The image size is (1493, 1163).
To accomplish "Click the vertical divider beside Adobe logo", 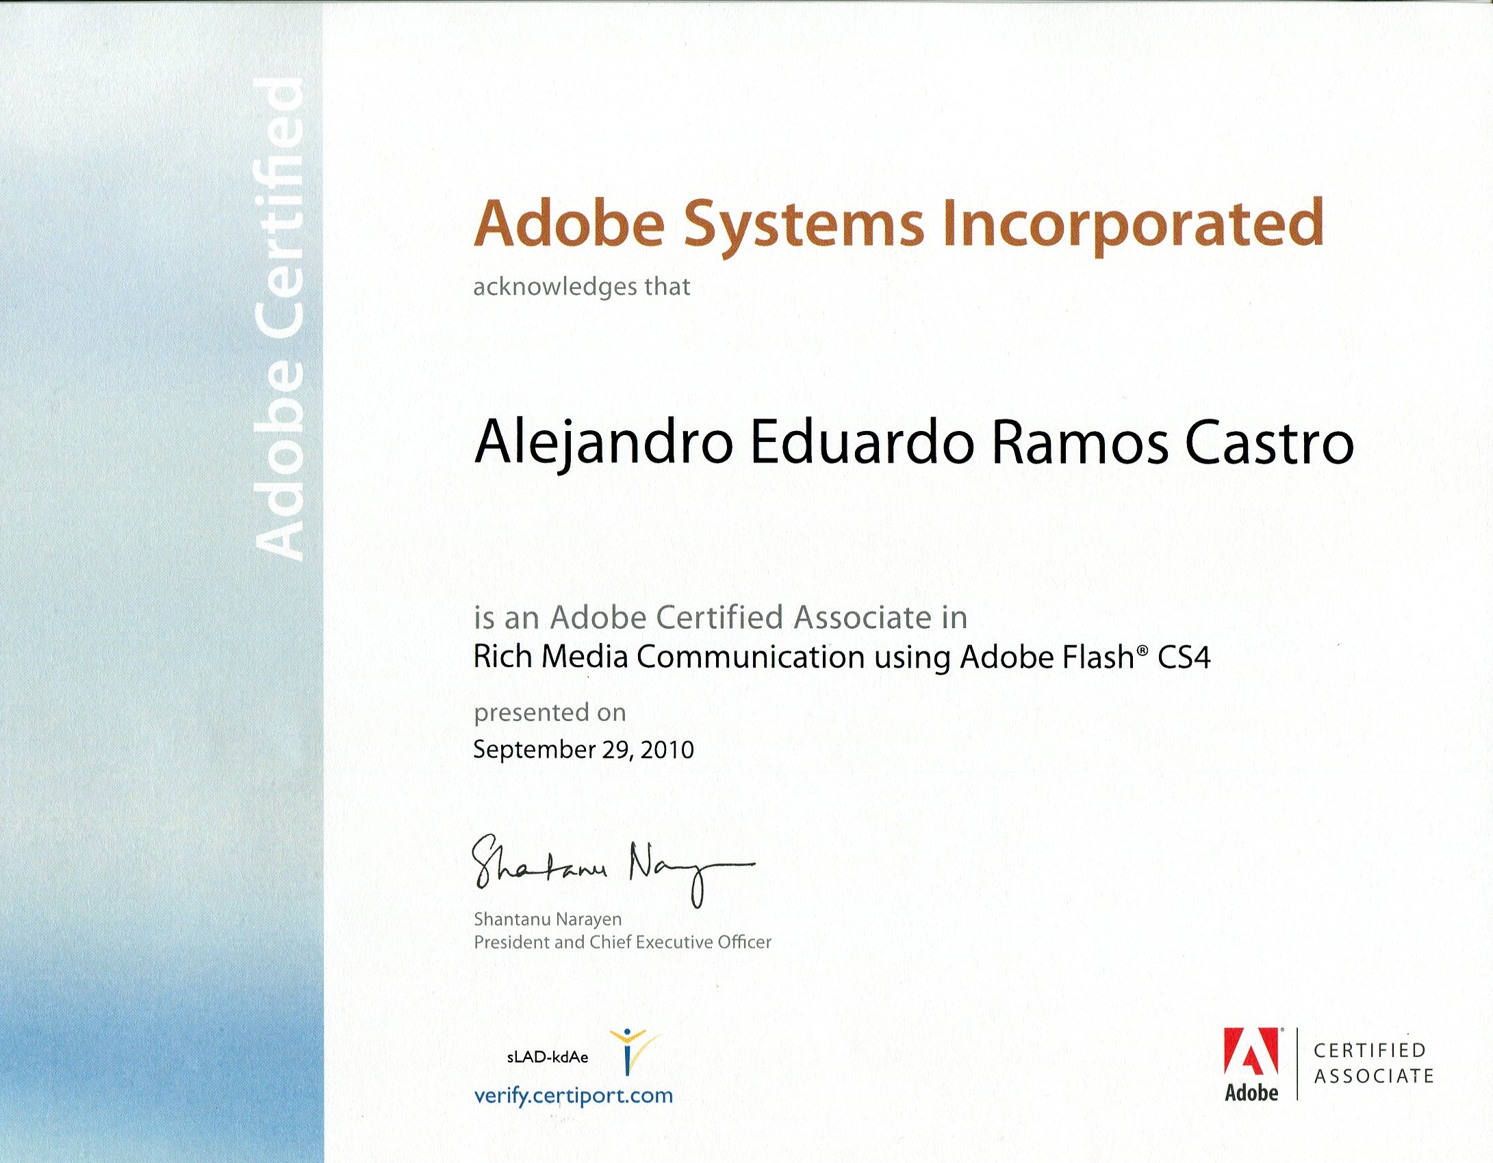I will [x=1297, y=1063].
